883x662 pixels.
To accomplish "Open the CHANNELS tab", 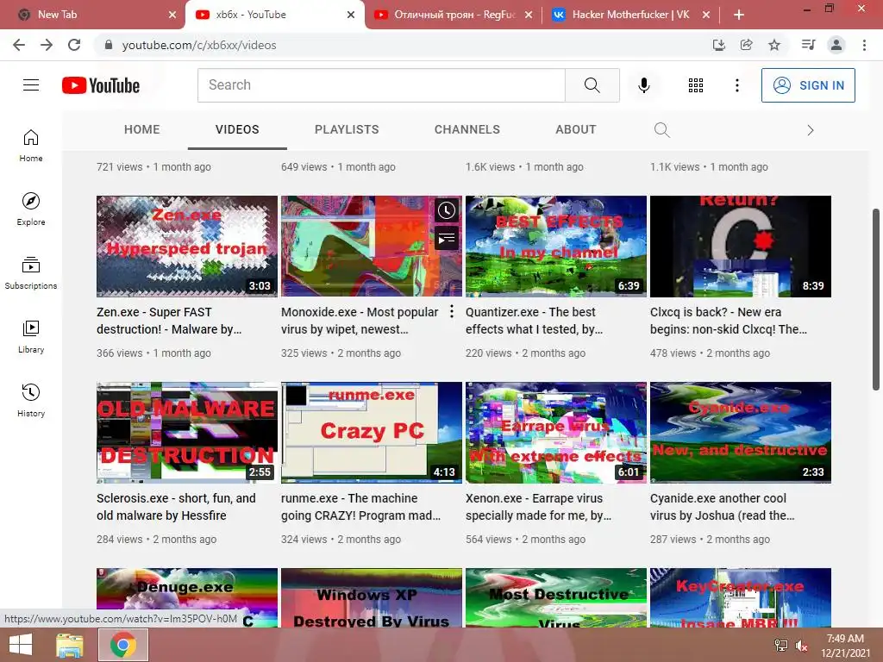I will pyautogui.click(x=467, y=129).
